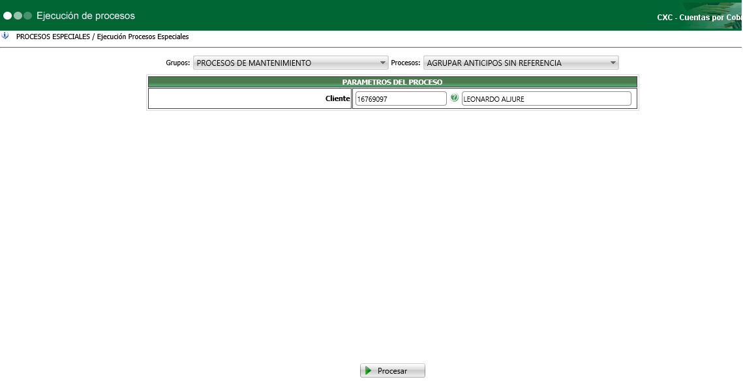
Task: Click the Grupos dropdown arrow icon
Action: click(384, 63)
